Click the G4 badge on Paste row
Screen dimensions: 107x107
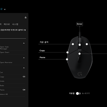[24, 90]
